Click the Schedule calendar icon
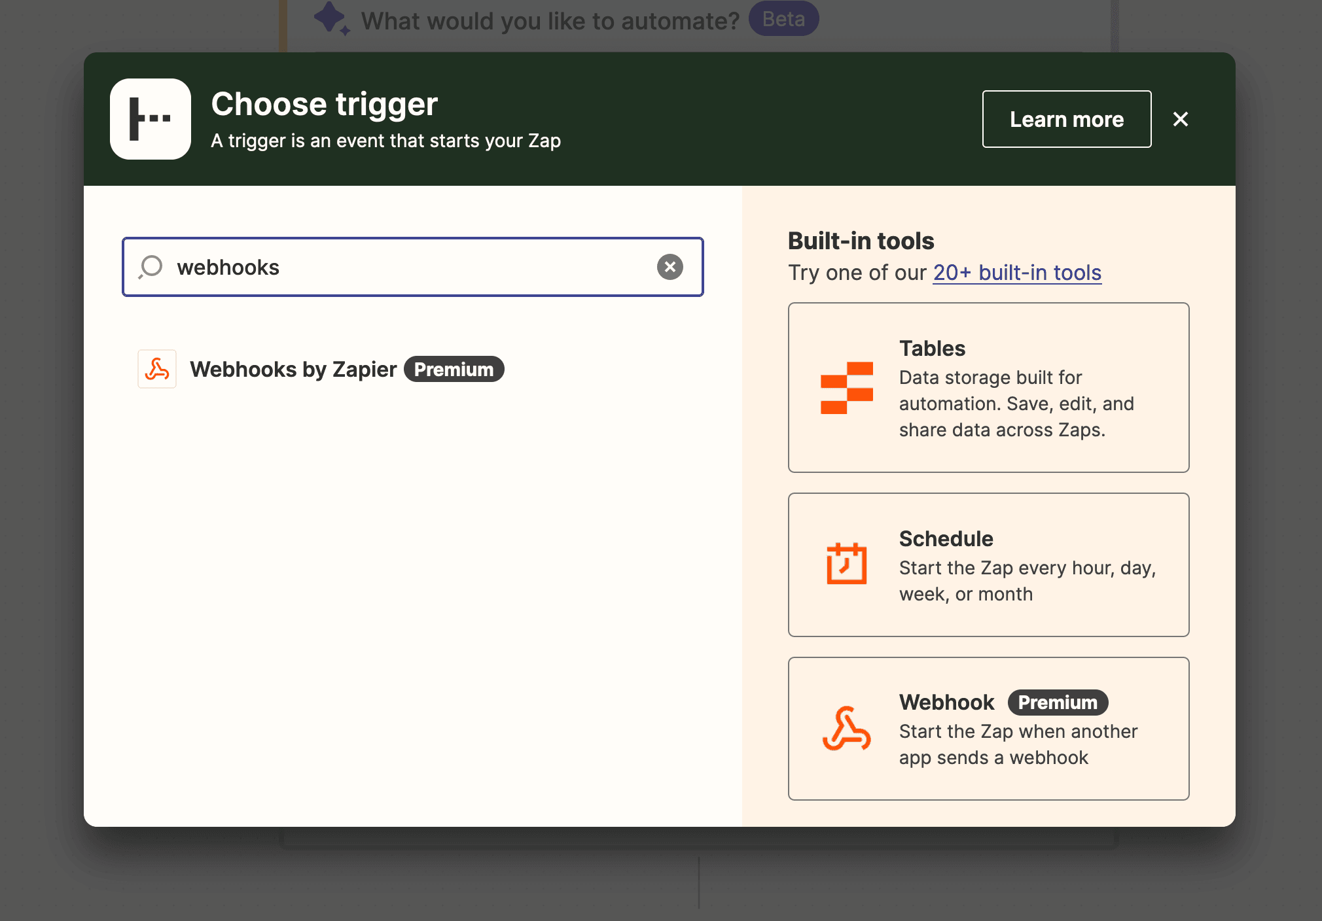This screenshot has height=921, width=1322. [x=846, y=564]
